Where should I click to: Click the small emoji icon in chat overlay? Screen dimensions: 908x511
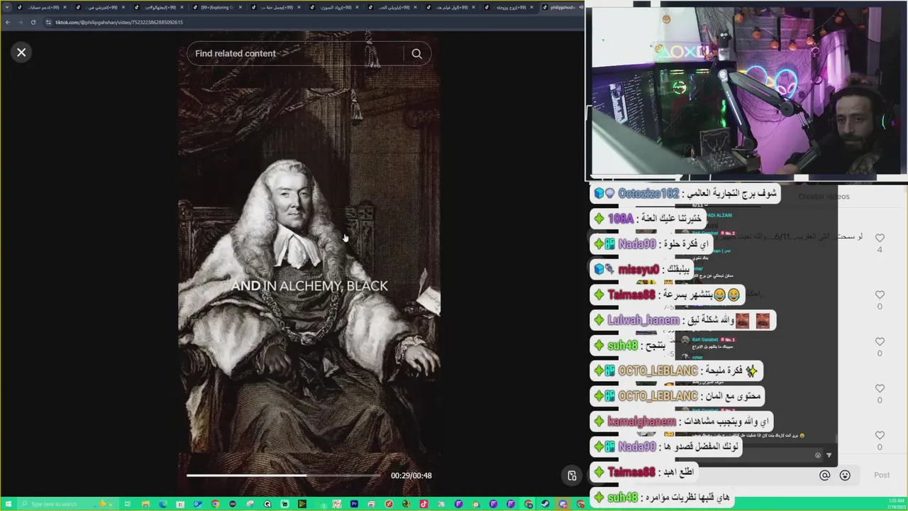click(x=818, y=456)
